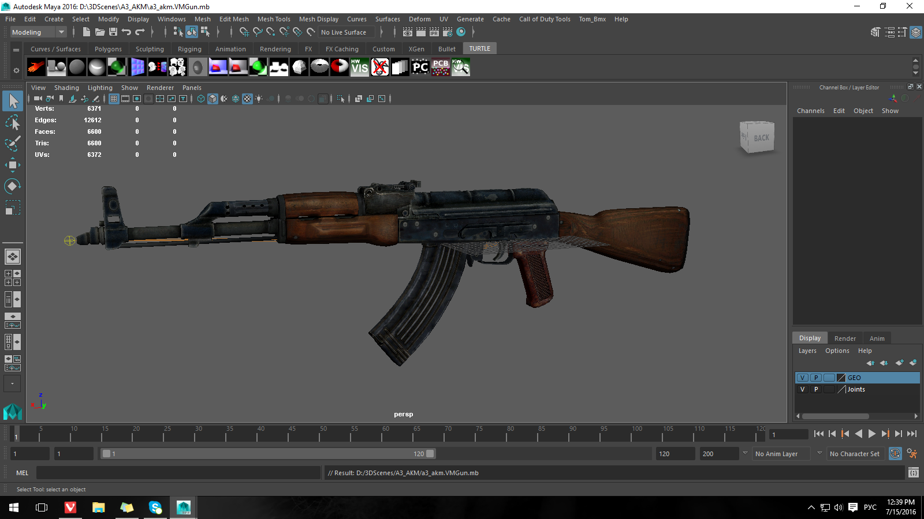Activate the Rotate tool
924x519 pixels.
tap(13, 186)
